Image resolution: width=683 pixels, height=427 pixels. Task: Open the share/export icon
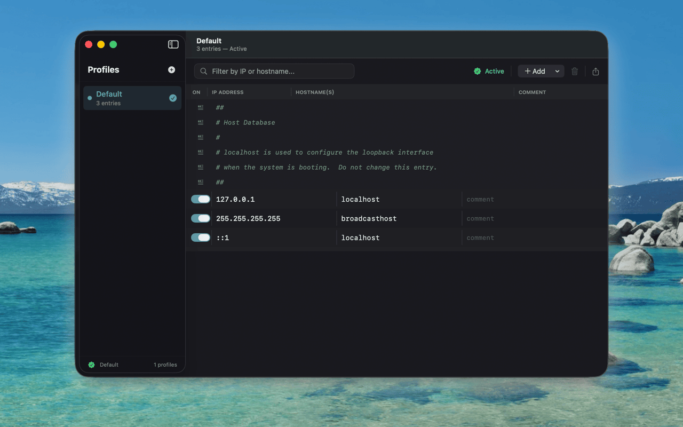[596, 71]
